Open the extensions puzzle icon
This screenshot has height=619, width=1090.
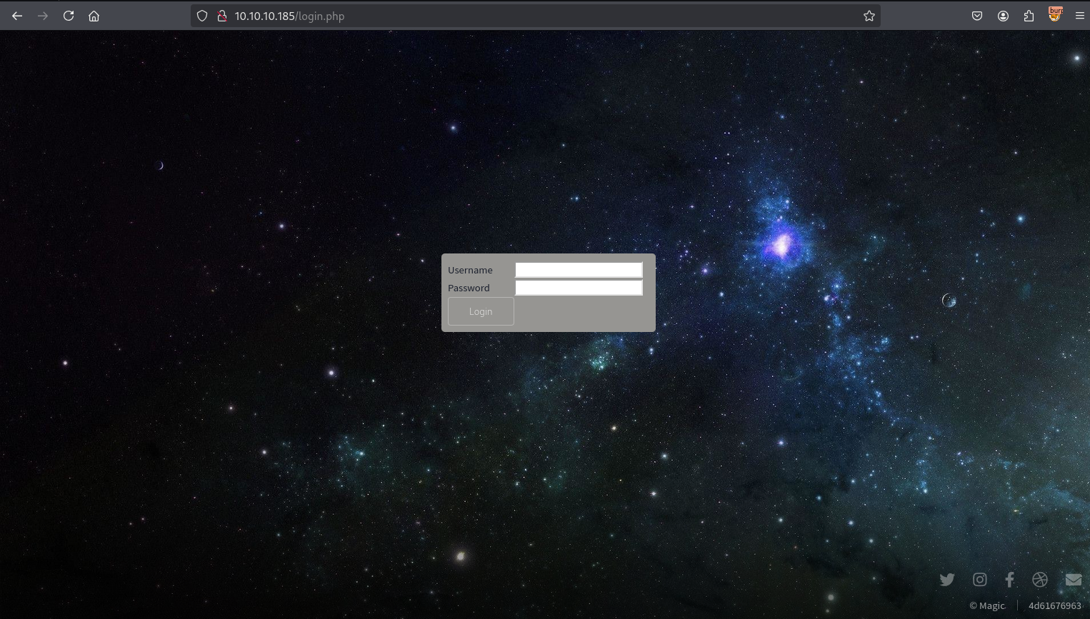click(1029, 16)
